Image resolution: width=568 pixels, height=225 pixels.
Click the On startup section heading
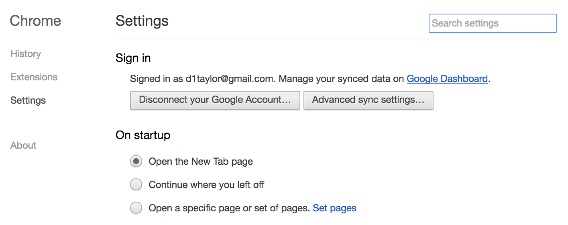click(143, 135)
